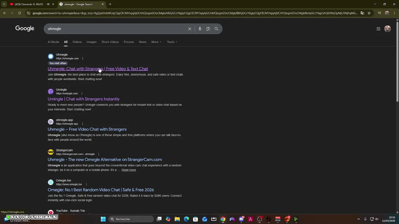399x224 pixels.
Task: Open Discord from the taskbar
Action: tap(241, 219)
